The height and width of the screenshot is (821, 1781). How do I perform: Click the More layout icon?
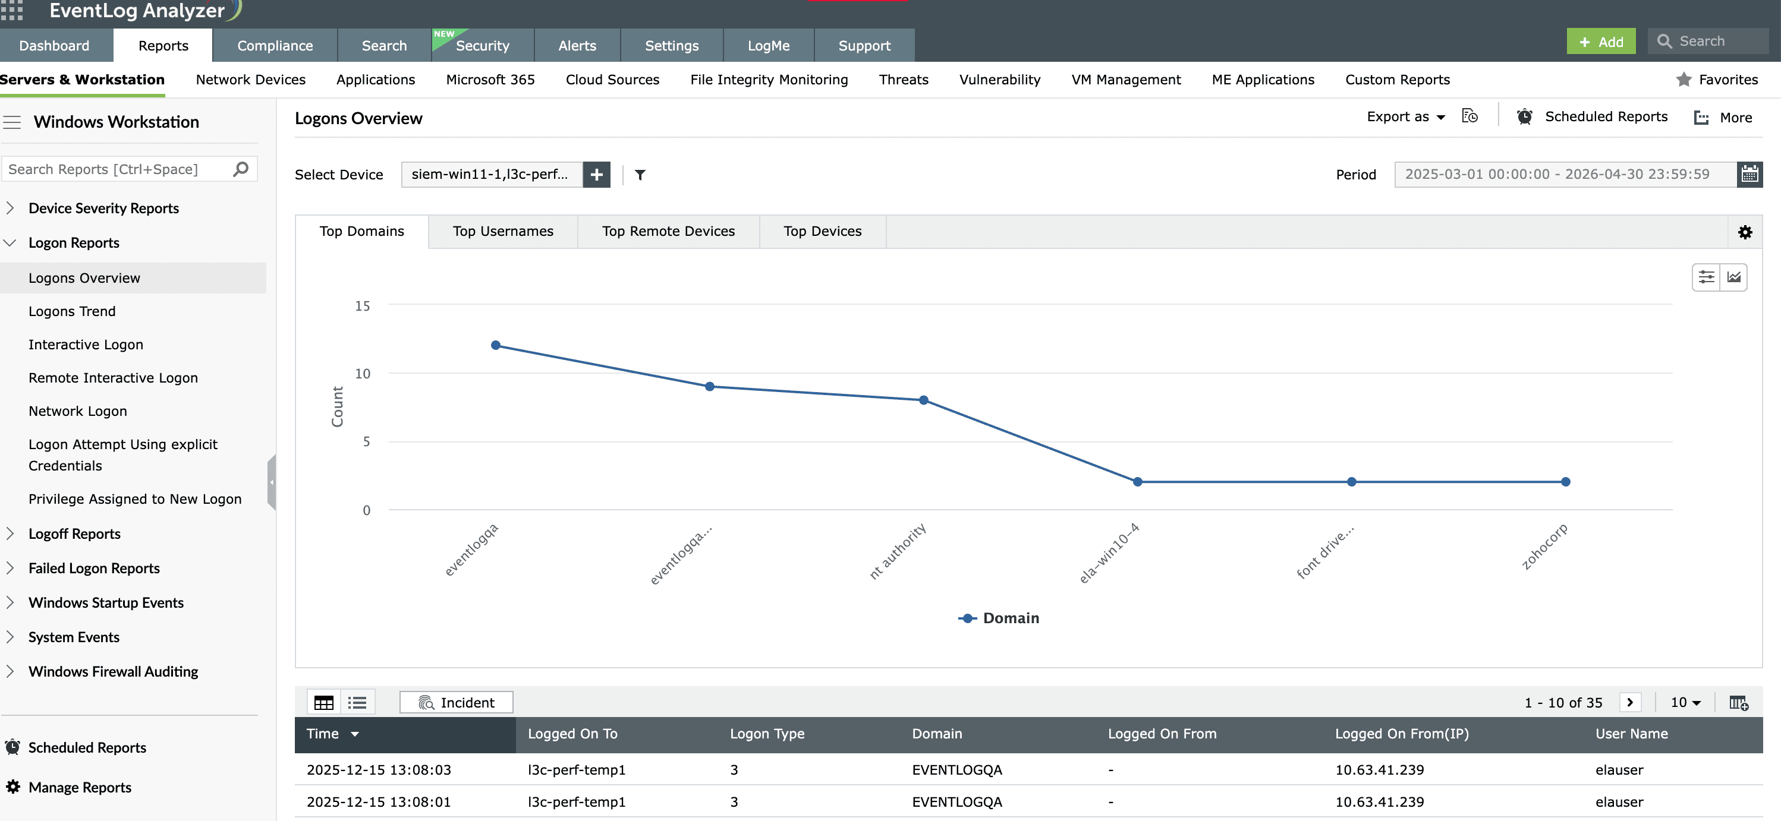click(x=1701, y=118)
